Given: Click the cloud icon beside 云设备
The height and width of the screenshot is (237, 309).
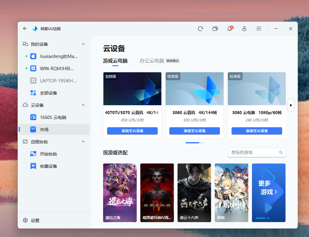Looking at the screenshot, I should [x=25, y=105].
